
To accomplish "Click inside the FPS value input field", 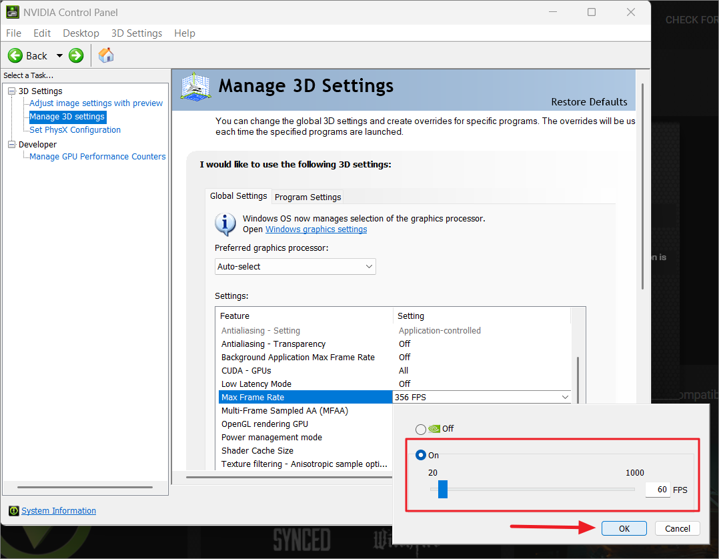I will (658, 489).
